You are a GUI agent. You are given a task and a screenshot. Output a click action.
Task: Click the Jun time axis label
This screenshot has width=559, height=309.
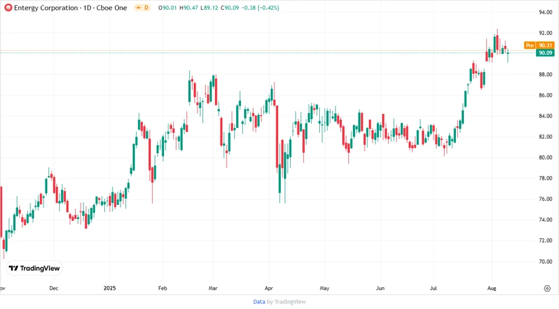(380, 288)
